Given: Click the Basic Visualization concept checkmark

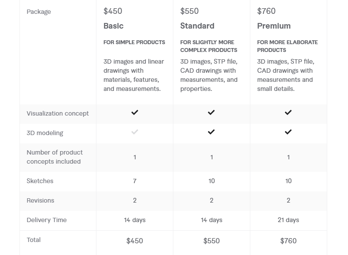Looking at the screenshot, I should coord(135,113).
